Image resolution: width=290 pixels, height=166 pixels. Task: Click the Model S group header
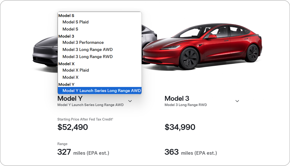66,15
